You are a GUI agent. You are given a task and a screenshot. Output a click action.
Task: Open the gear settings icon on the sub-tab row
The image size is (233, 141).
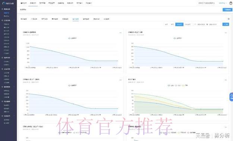point(229,19)
